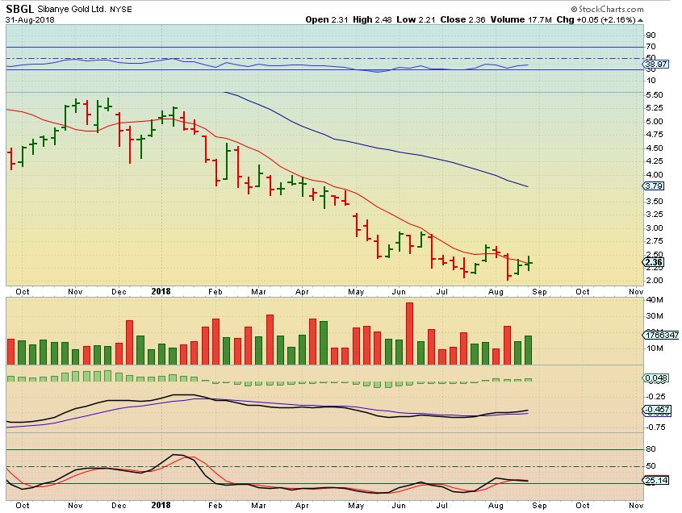Screen dimensions: 682x513
Task: Click the RSI value label 38.97
Action: point(655,64)
